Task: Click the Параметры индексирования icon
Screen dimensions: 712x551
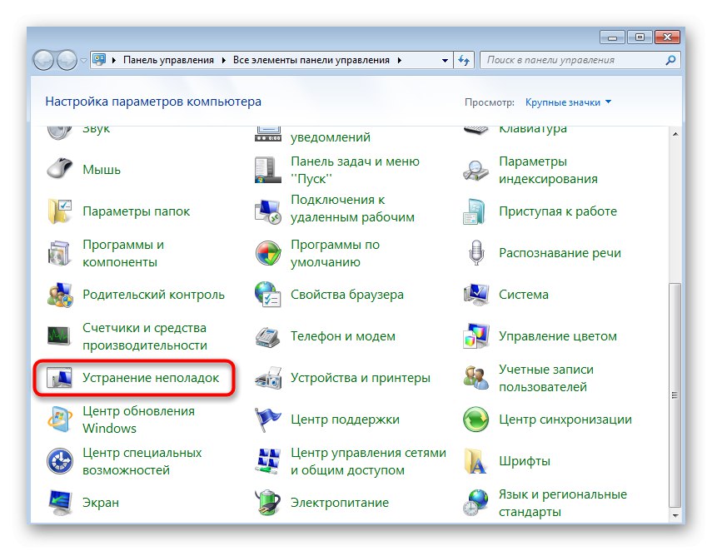Action: click(475, 170)
